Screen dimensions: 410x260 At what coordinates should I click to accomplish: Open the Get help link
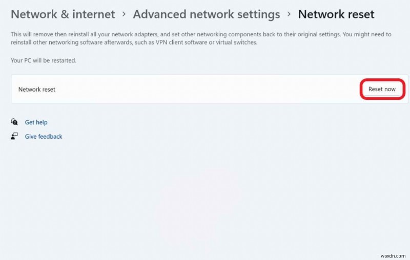point(36,122)
